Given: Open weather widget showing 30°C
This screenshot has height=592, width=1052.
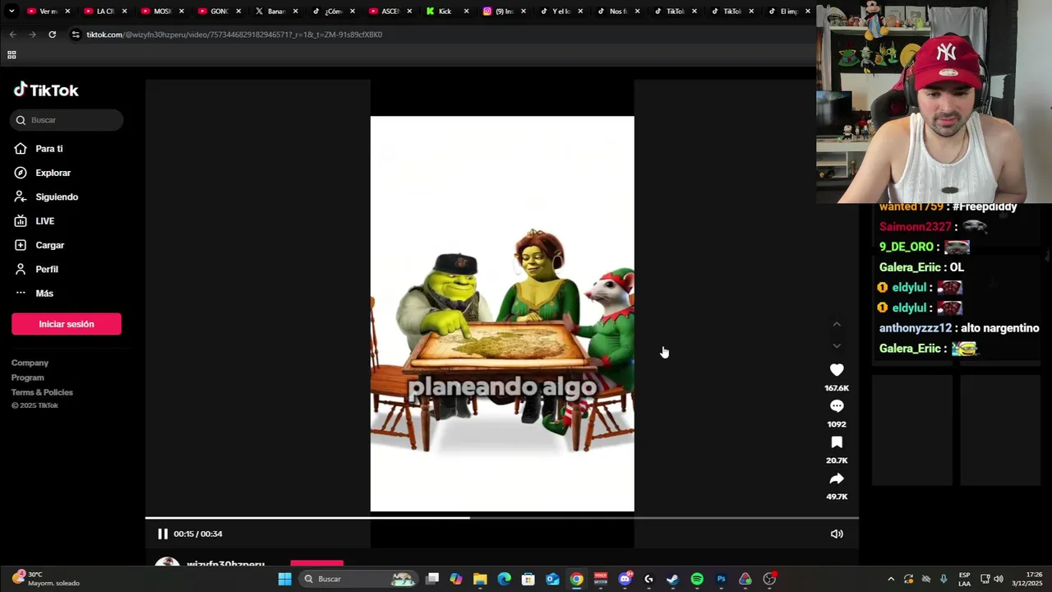Looking at the screenshot, I should tap(46, 578).
